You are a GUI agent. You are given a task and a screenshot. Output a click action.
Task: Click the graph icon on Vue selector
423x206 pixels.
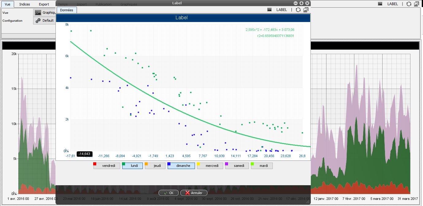[x=38, y=13]
